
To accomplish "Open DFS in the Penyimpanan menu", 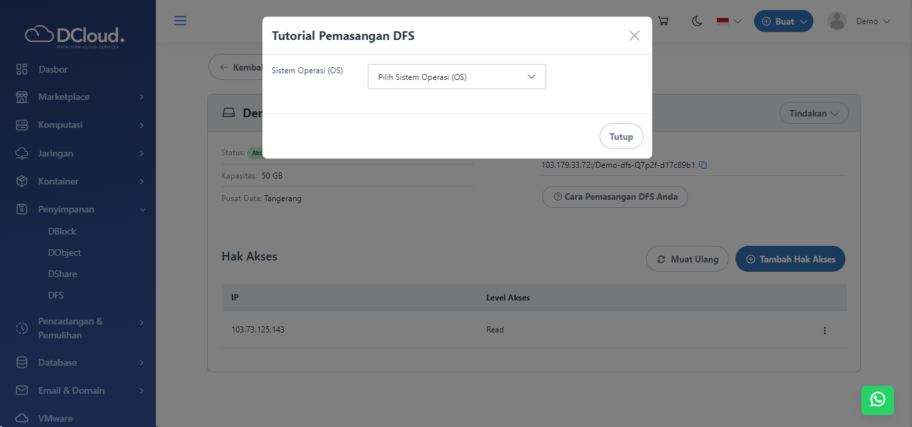I will tap(56, 295).
